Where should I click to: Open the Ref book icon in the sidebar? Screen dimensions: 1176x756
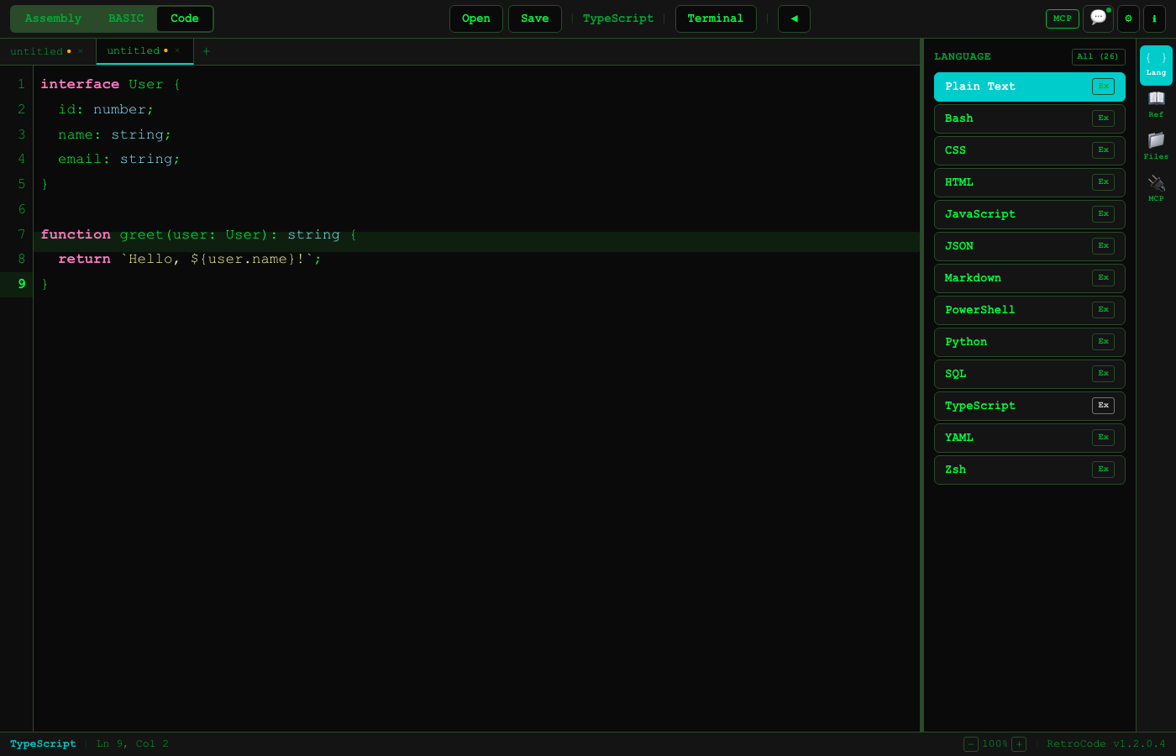[1156, 102]
